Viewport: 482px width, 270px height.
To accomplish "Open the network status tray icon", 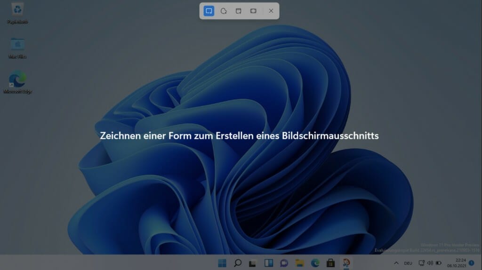I will click(x=421, y=263).
